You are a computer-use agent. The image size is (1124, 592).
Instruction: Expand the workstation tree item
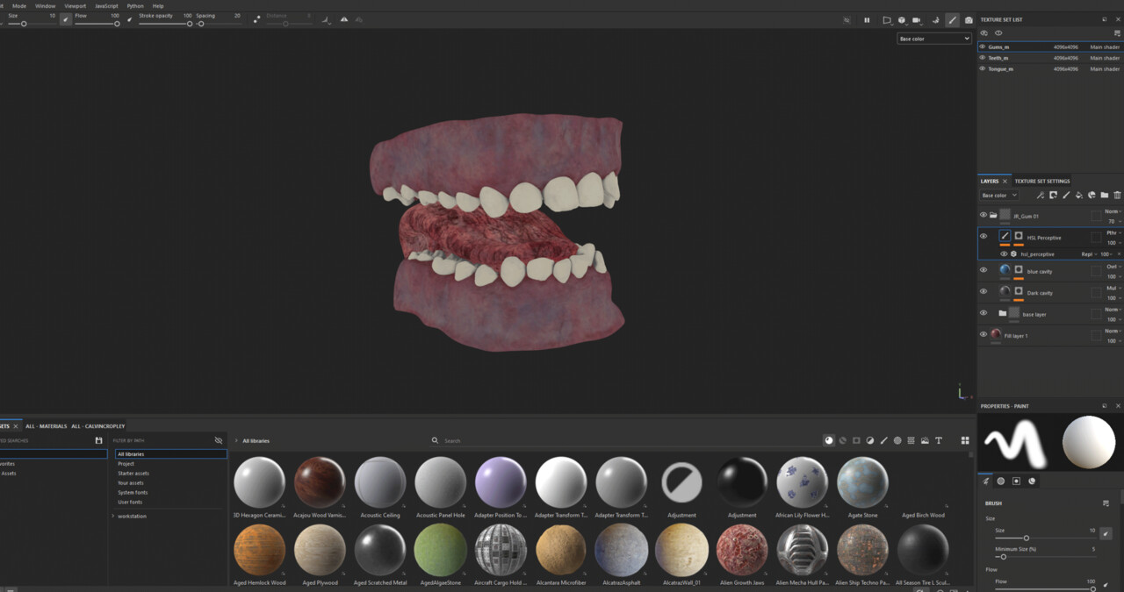(113, 516)
